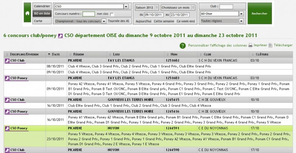This screenshot has height=153, width=296.
Task: Click clôture date 17/10 in row 1244590
Action: click(x=255, y=150)
